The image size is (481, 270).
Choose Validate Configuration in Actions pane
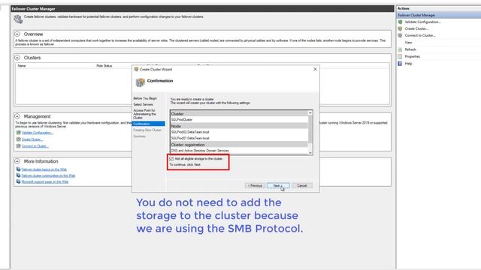pyautogui.click(x=422, y=22)
